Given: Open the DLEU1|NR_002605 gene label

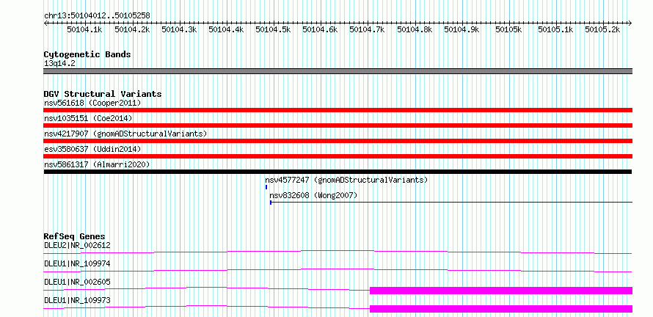Looking at the screenshot, I should (77, 282).
